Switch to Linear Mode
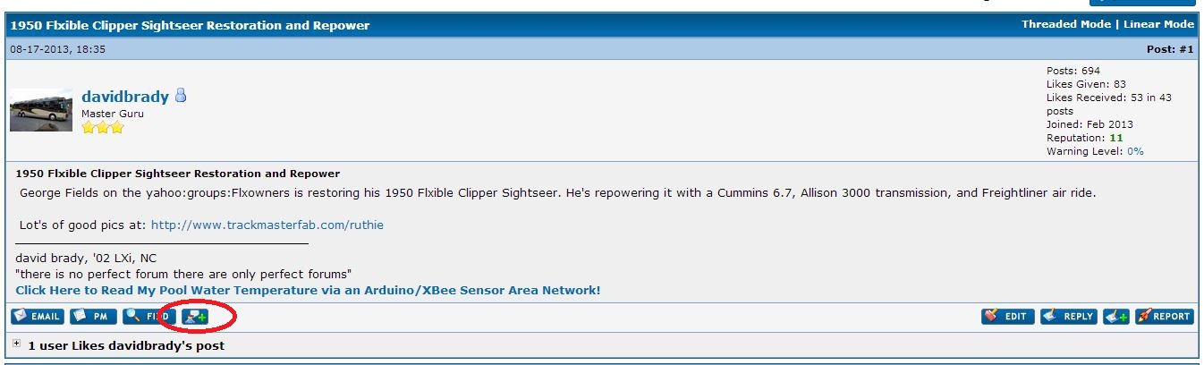1204x365 pixels. tap(1158, 24)
